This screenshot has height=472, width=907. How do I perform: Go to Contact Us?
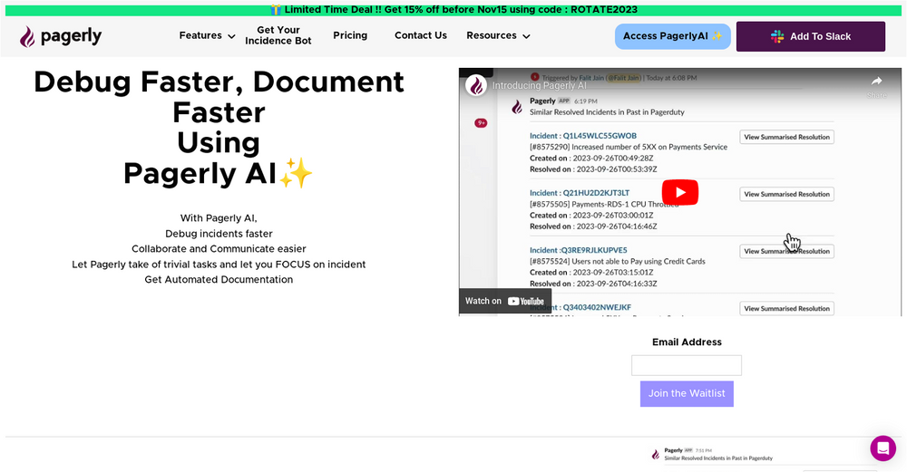[421, 36]
